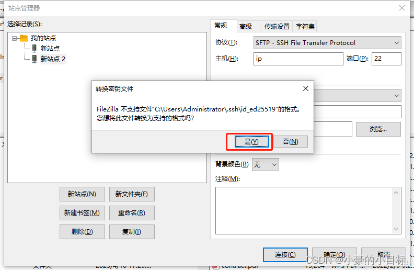Collapse the 我的站点 tree node
Screen dimensions: 414x270
click(x=14, y=38)
